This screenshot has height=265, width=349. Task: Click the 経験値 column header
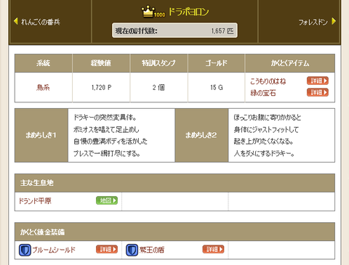tap(101, 63)
